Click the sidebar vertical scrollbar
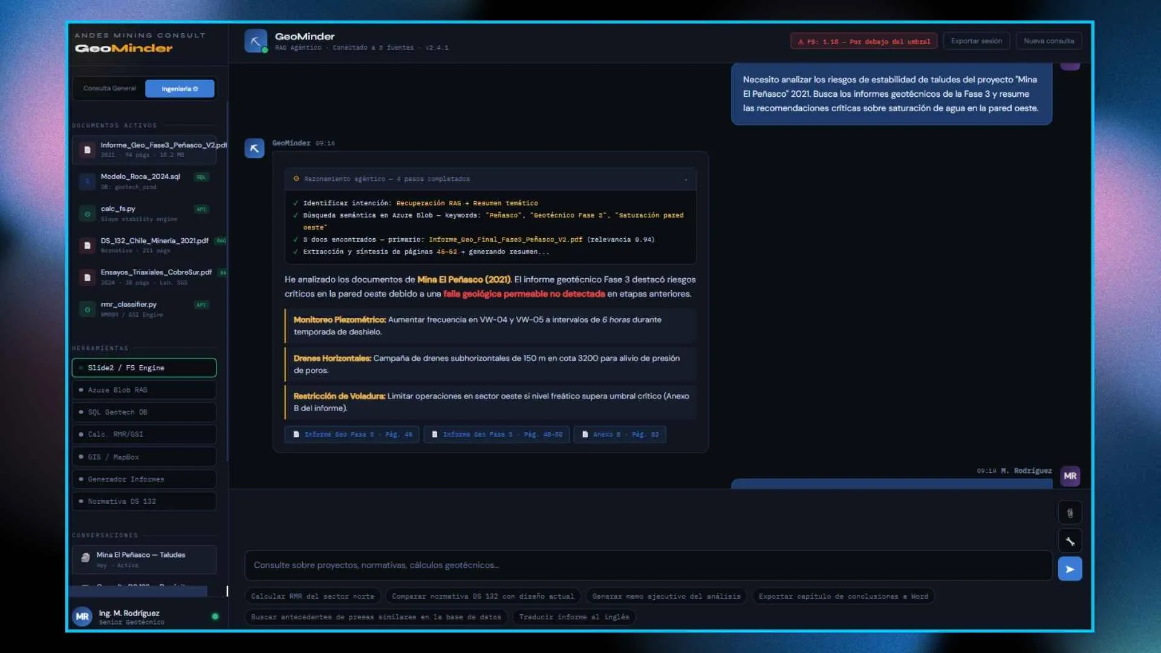1161x653 pixels. [227, 281]
